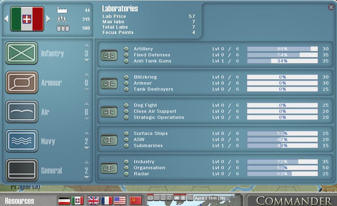Switch to previous country with left arrow
This screenshot has height=206, width=337.
pos(6,19)
